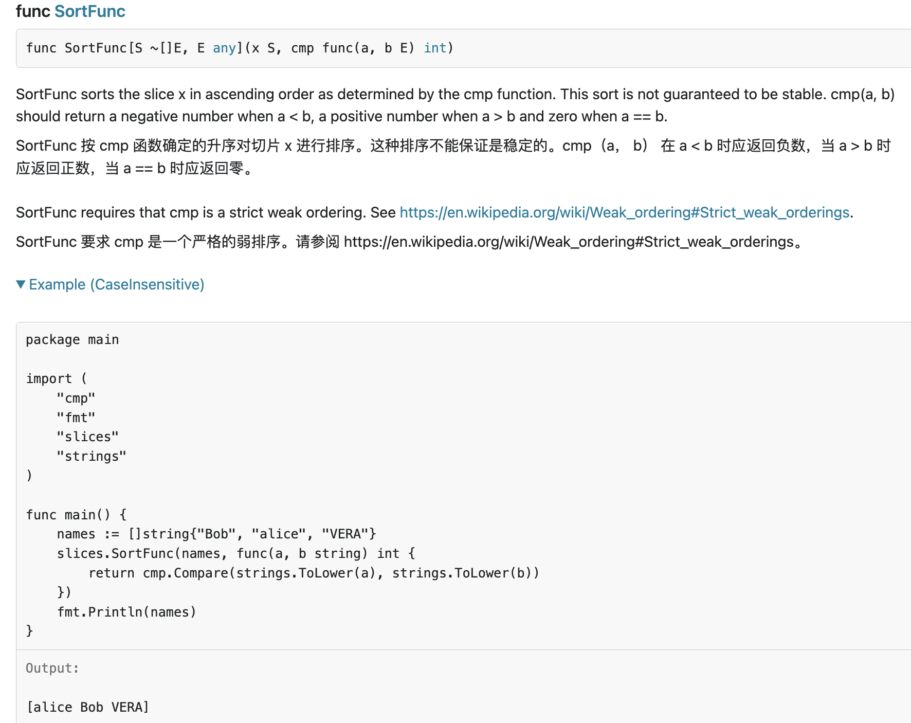The width and height of the screenshot is (911, 723).
Task: Click the 'Output:' label
Action: [x=52, y=668]
